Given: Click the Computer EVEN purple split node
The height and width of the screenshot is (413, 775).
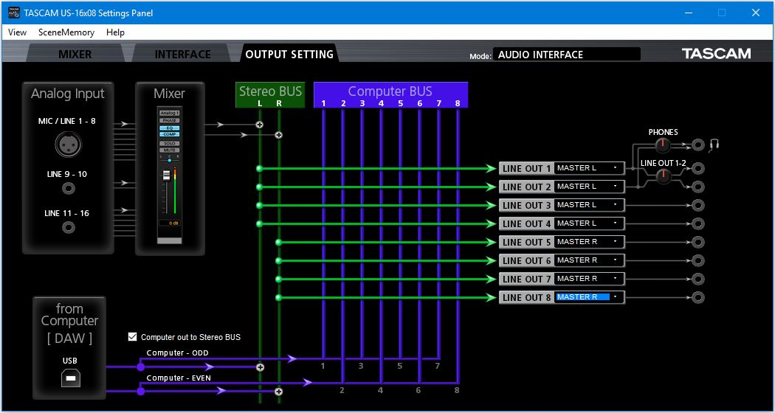Looking at the screenshot, I should pyautogui.click(x=141, y=392).
